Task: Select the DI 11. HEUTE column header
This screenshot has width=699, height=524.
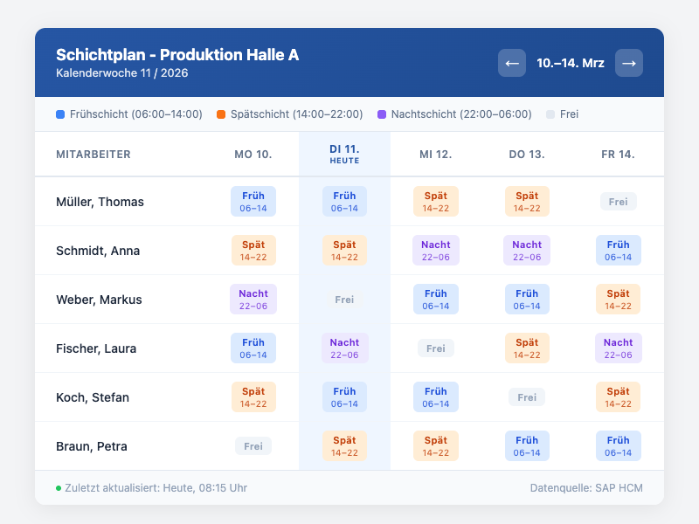Action: 344,153
